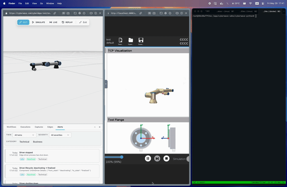The height and width of the screenshot is (187, 287).
Task: Click the Tool Flange header
Action: coord(148,119)
